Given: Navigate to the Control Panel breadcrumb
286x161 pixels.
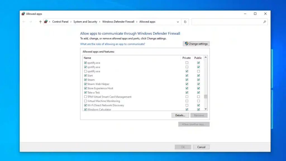Looking at the screenshot, I should [60, 22].
